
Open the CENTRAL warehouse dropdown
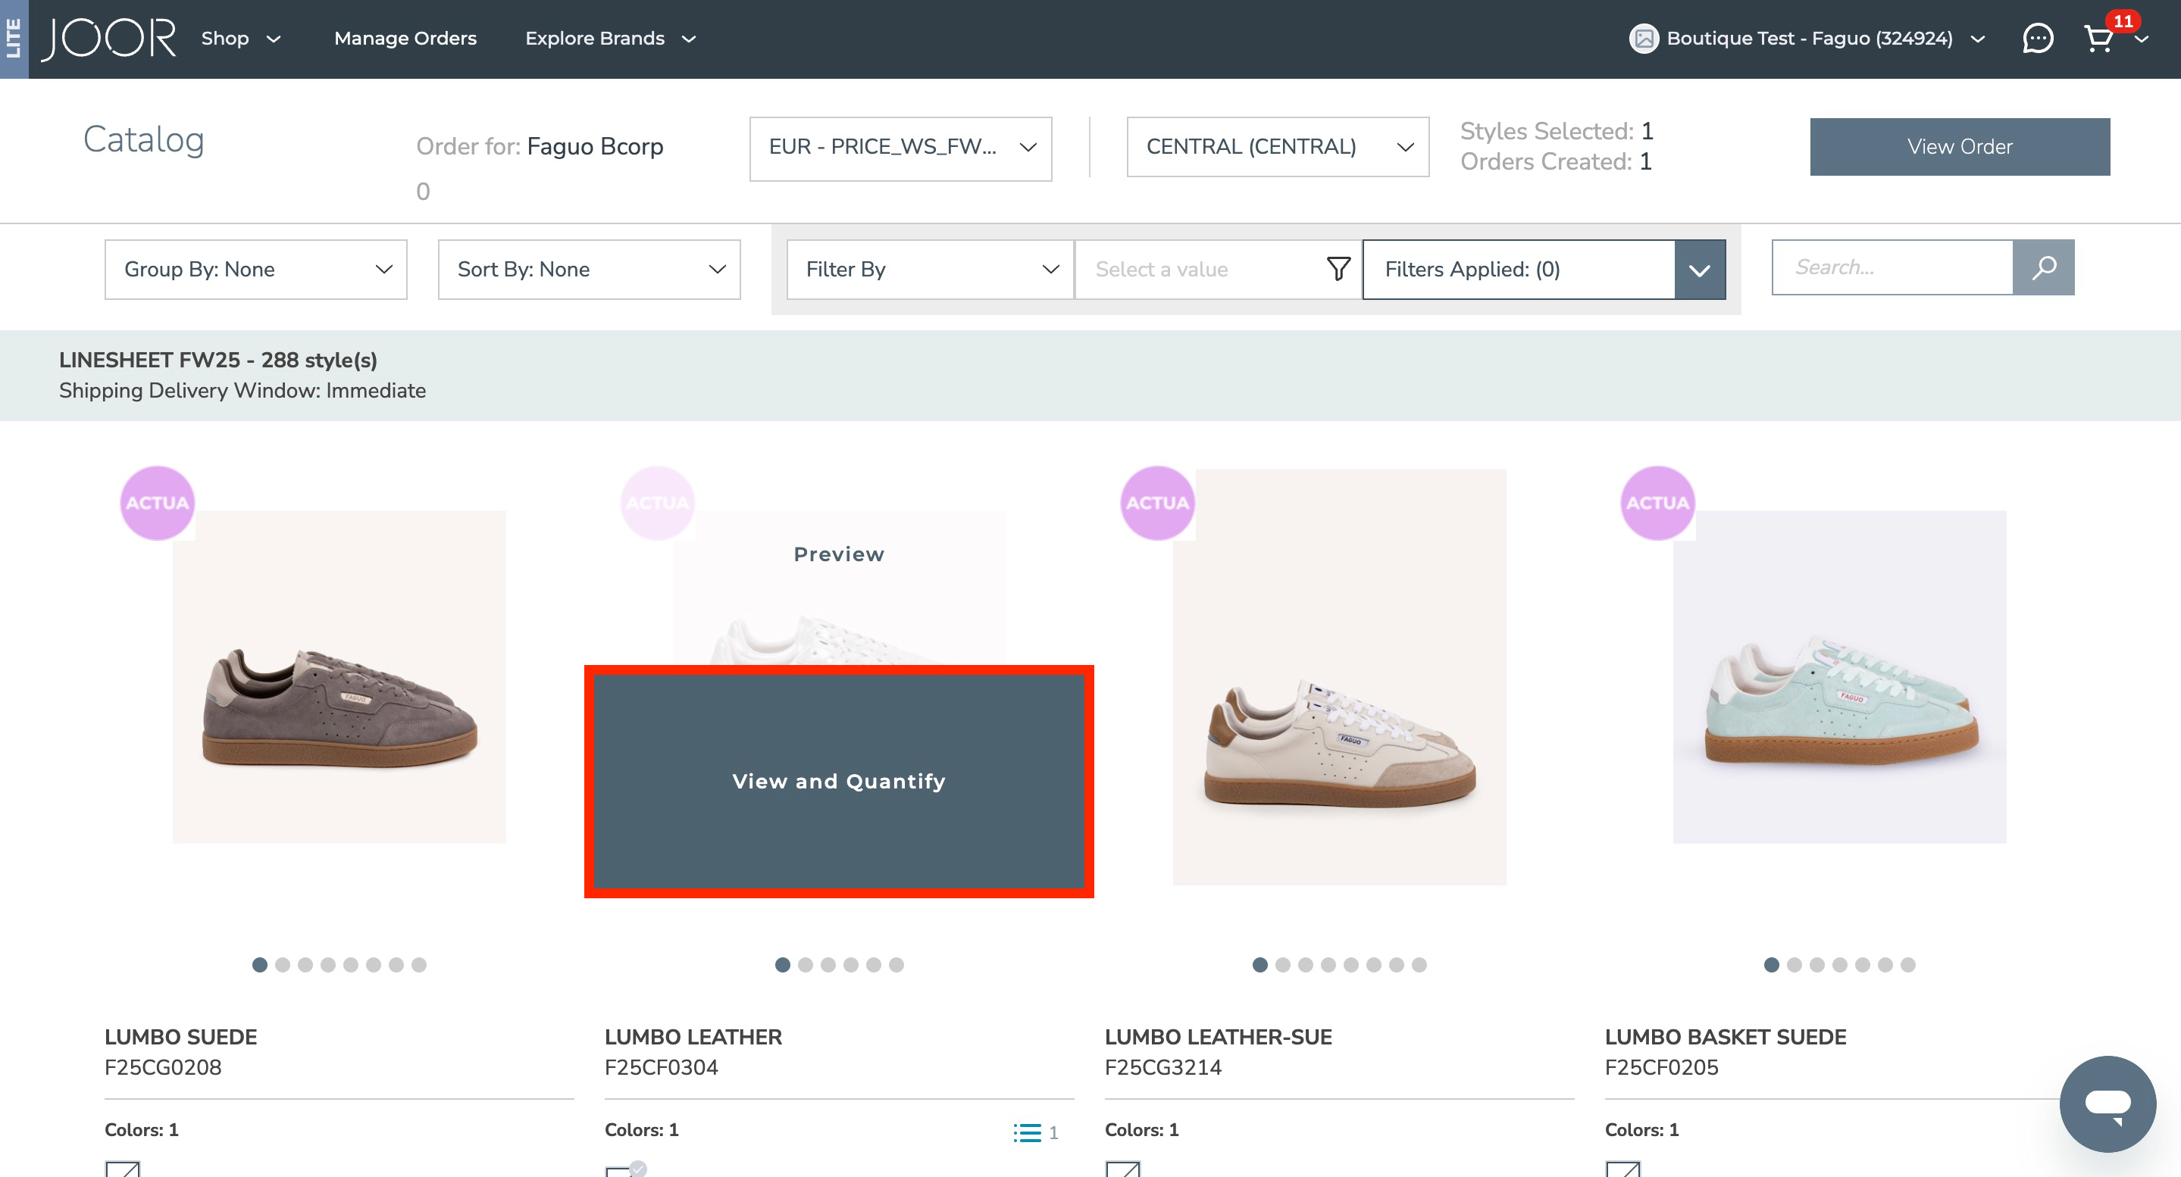1278,147
